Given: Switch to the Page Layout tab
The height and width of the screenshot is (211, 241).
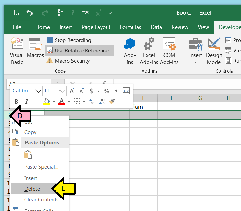Looking at the screenshot, I should pos(96,27).
